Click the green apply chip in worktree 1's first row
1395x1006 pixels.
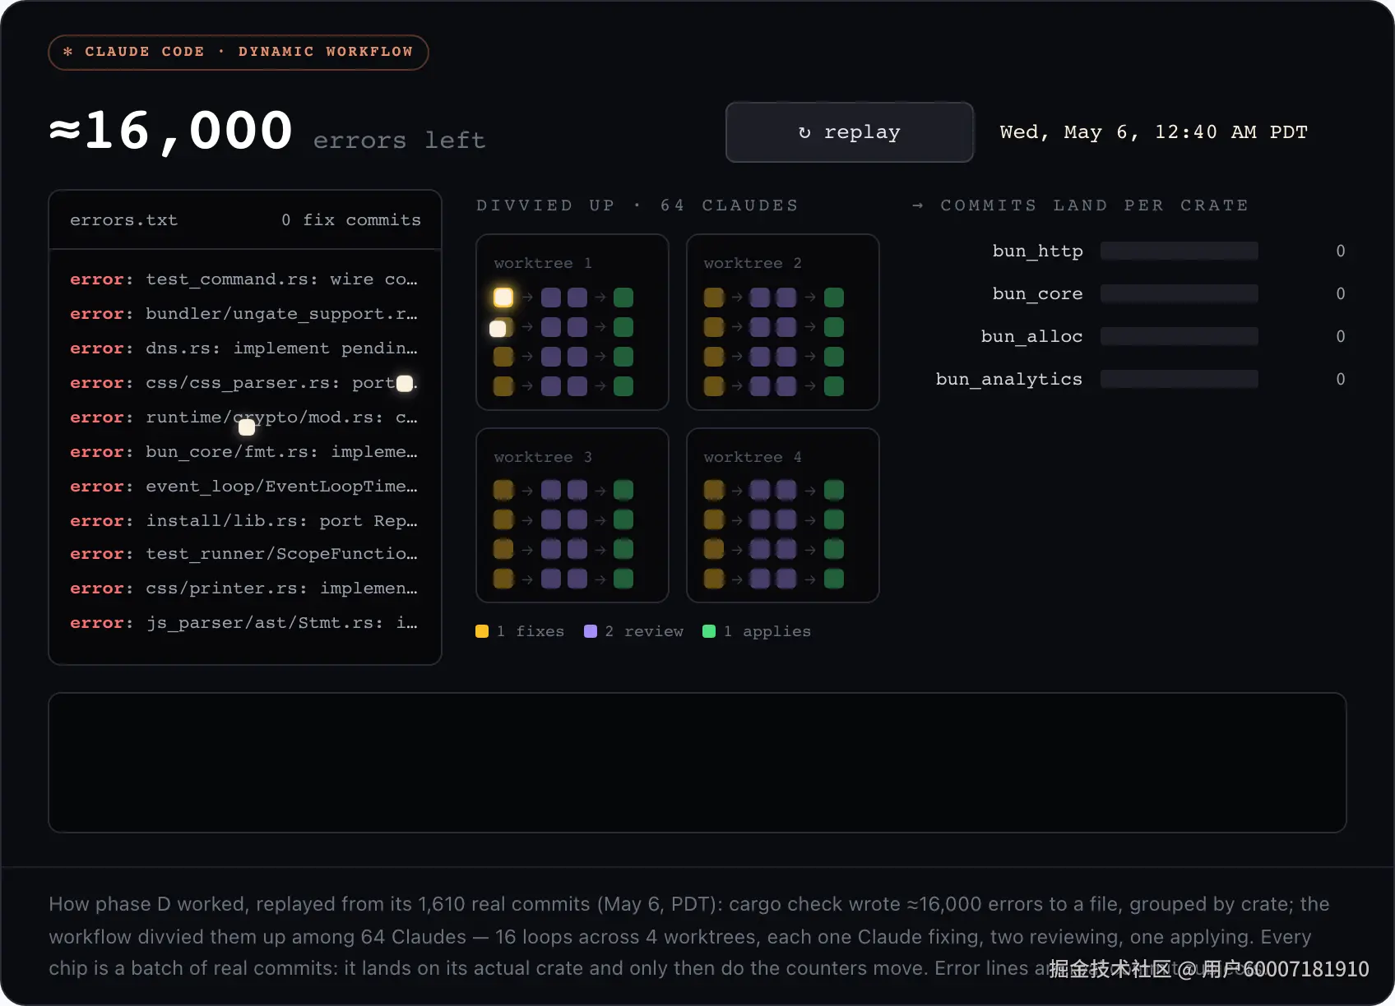coord(623,297)
